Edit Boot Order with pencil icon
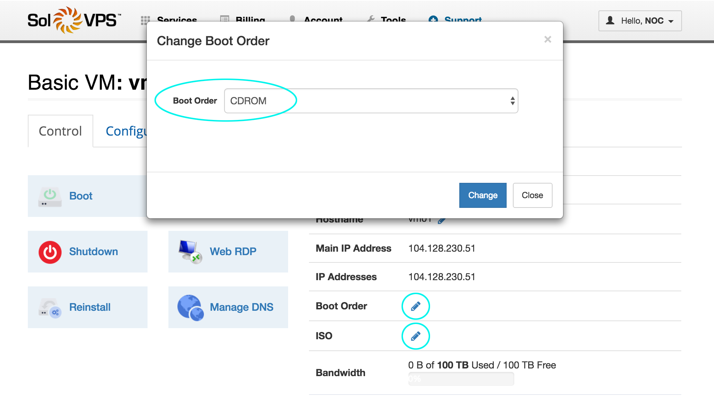 pyautogui.click(x=415, y=306)
